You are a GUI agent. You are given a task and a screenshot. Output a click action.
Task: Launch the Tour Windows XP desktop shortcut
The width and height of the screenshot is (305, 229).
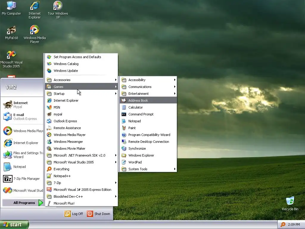[x=58, y=10]
